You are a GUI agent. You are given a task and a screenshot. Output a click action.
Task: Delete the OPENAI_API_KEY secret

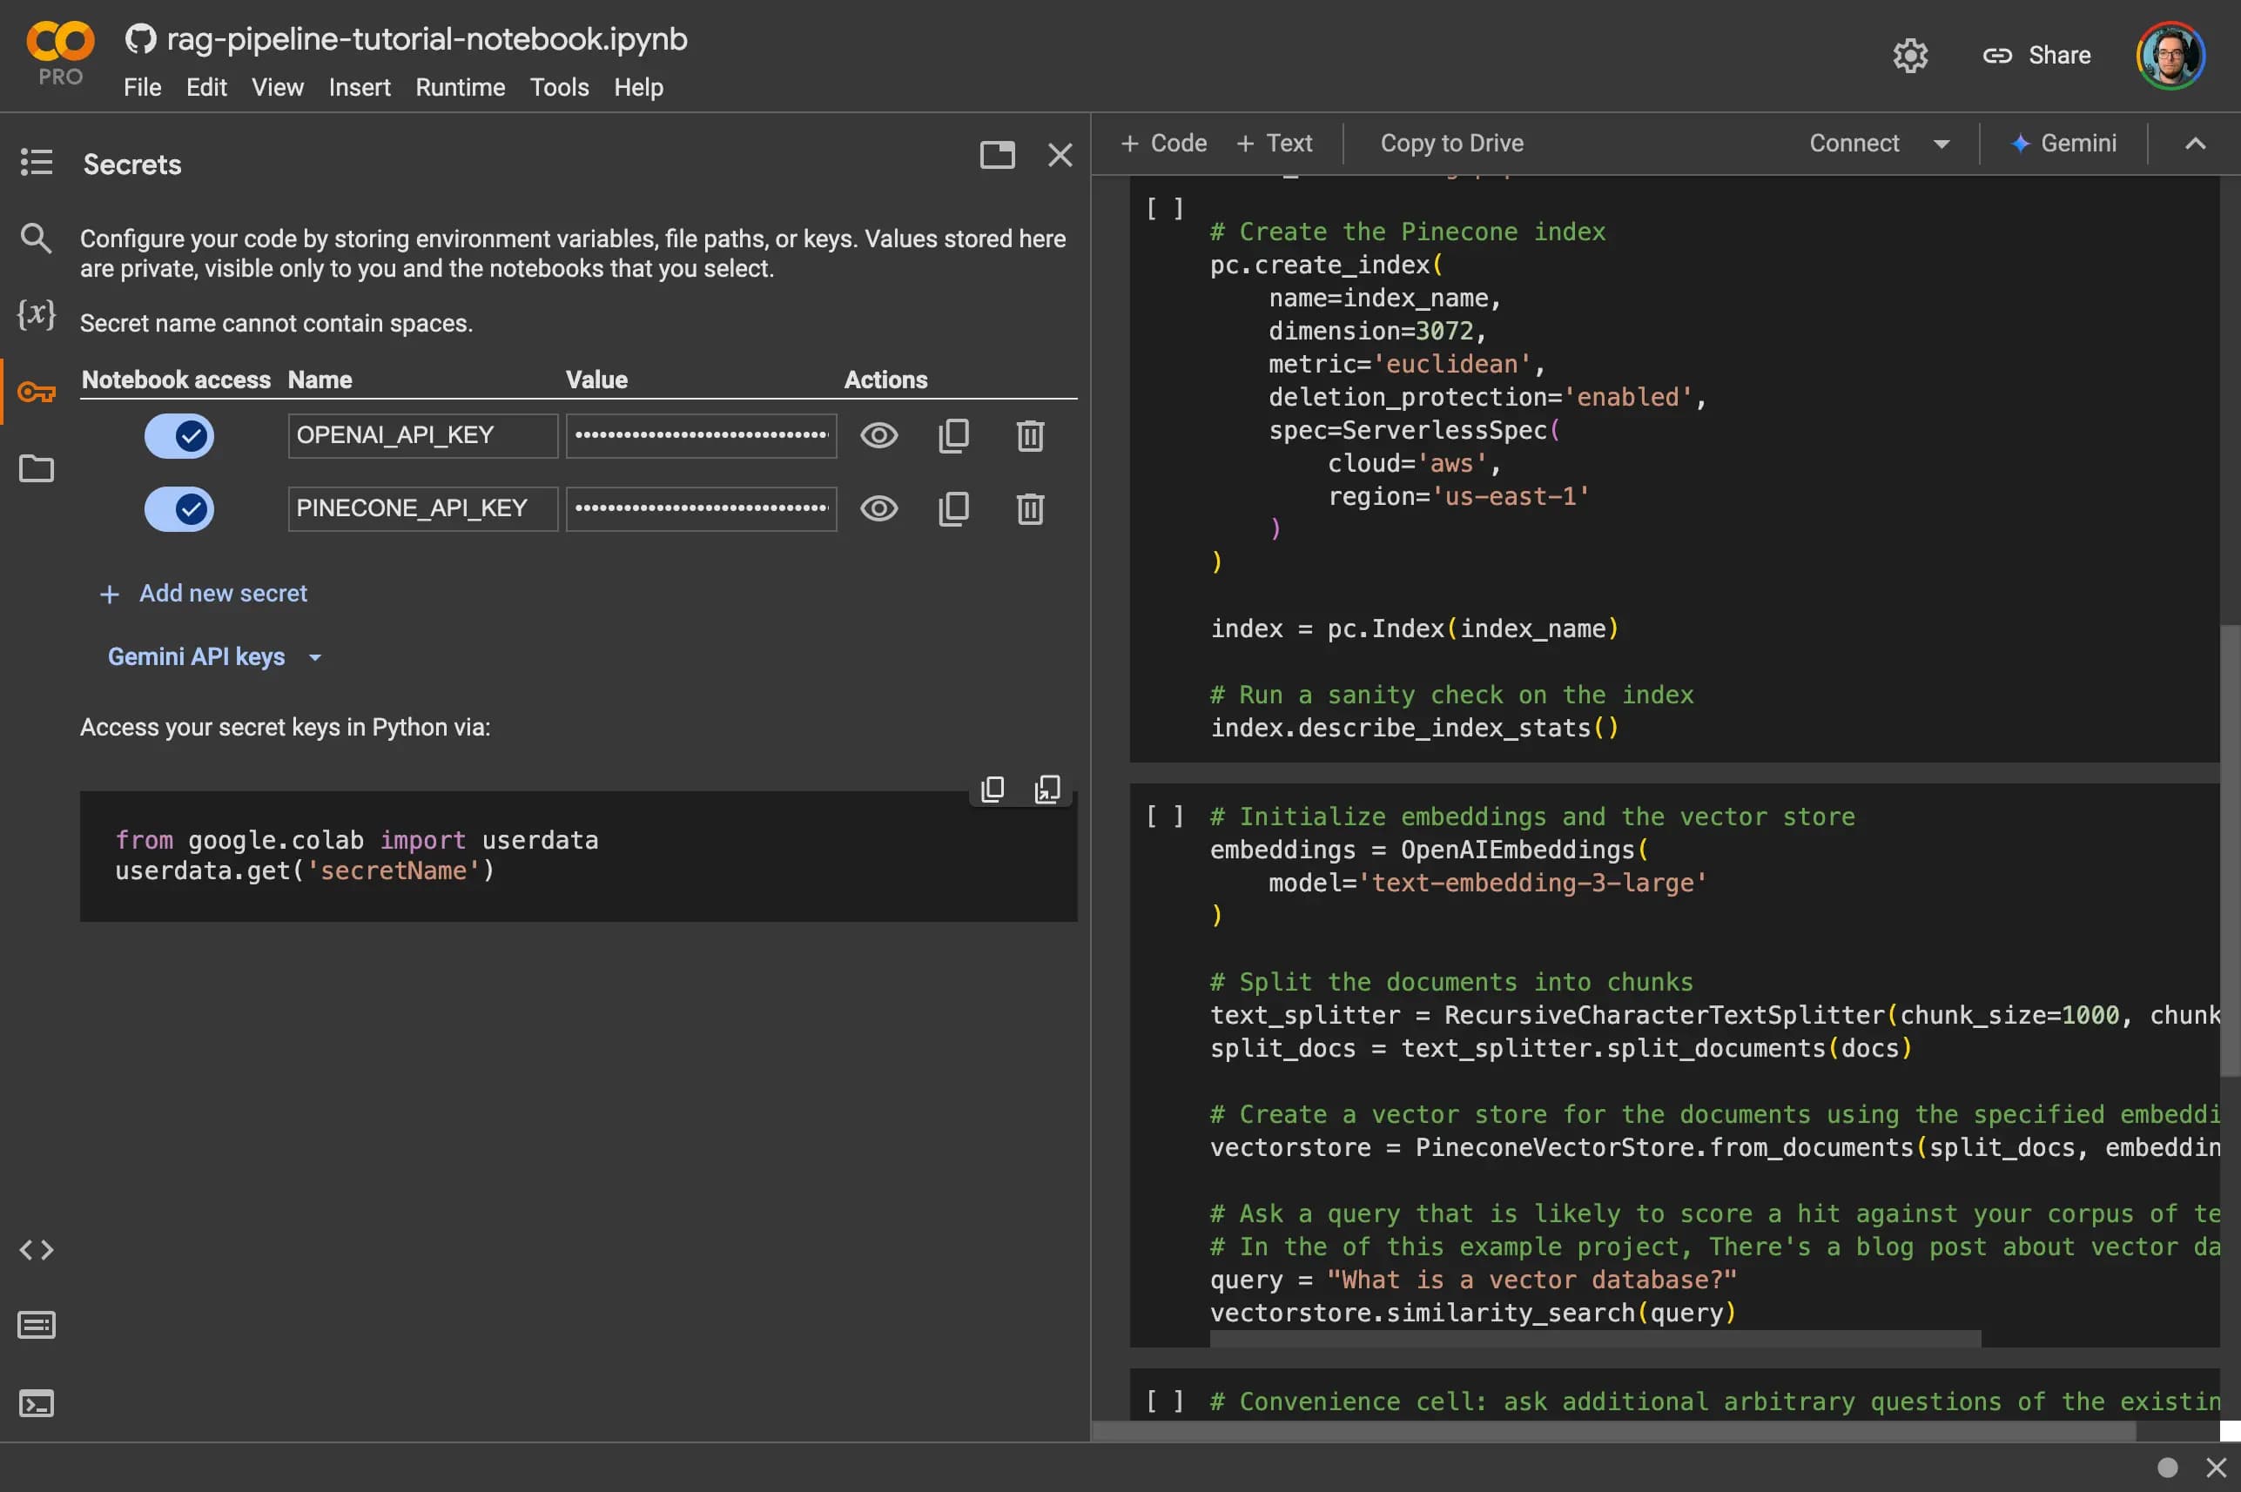click(1030, 436)
